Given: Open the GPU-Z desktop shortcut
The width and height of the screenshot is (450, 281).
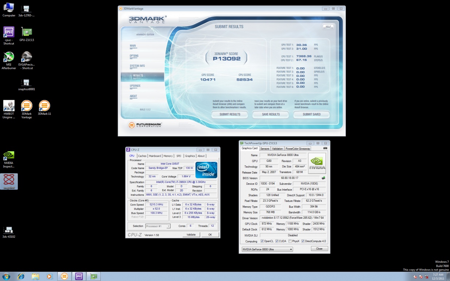Looking at the screenshot, I should click(27, 32).
